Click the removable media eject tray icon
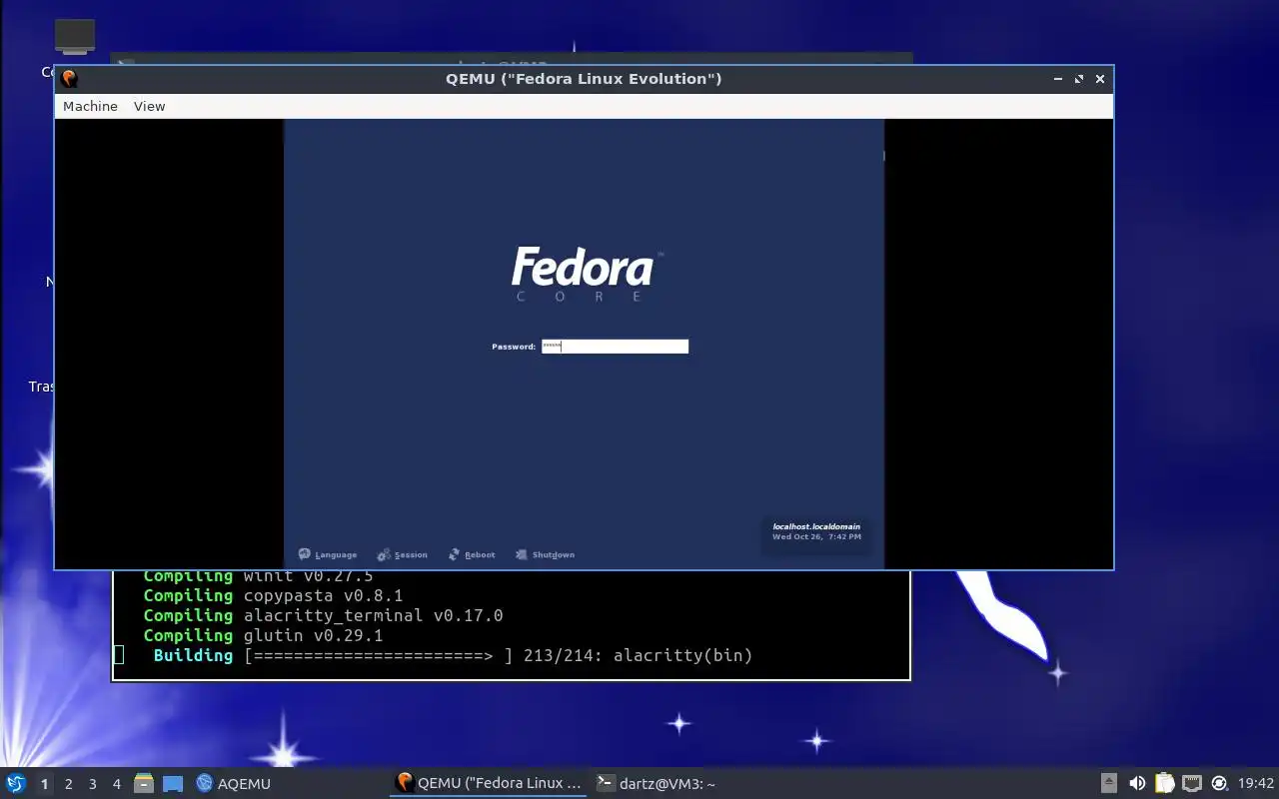 [x=1109, y=783]
